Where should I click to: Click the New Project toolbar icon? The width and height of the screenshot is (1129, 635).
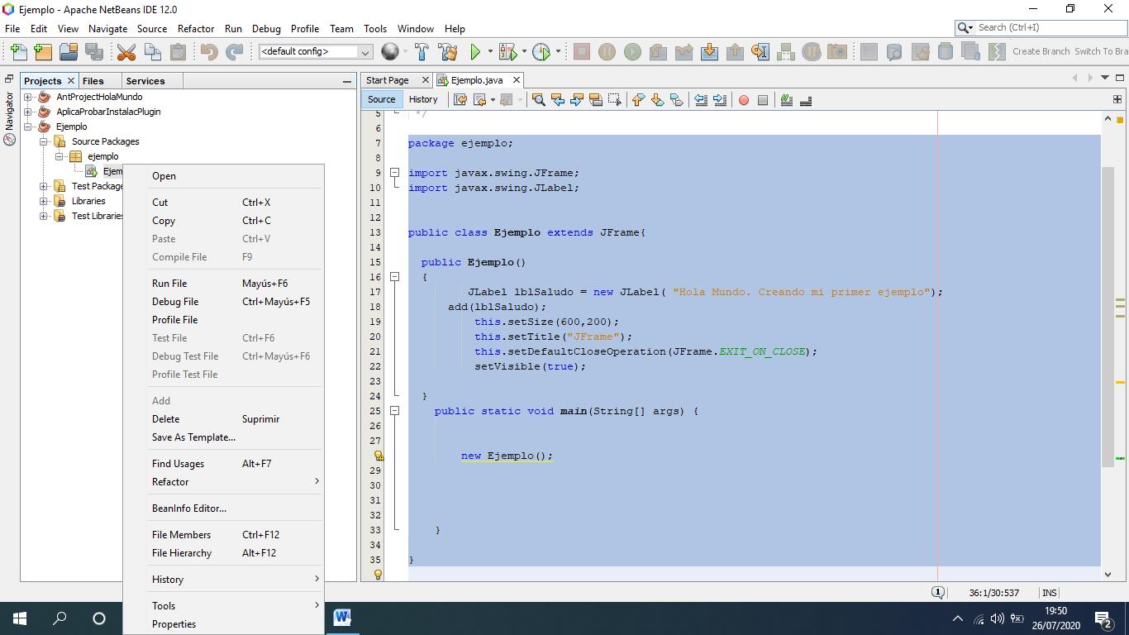pos(43,52)
